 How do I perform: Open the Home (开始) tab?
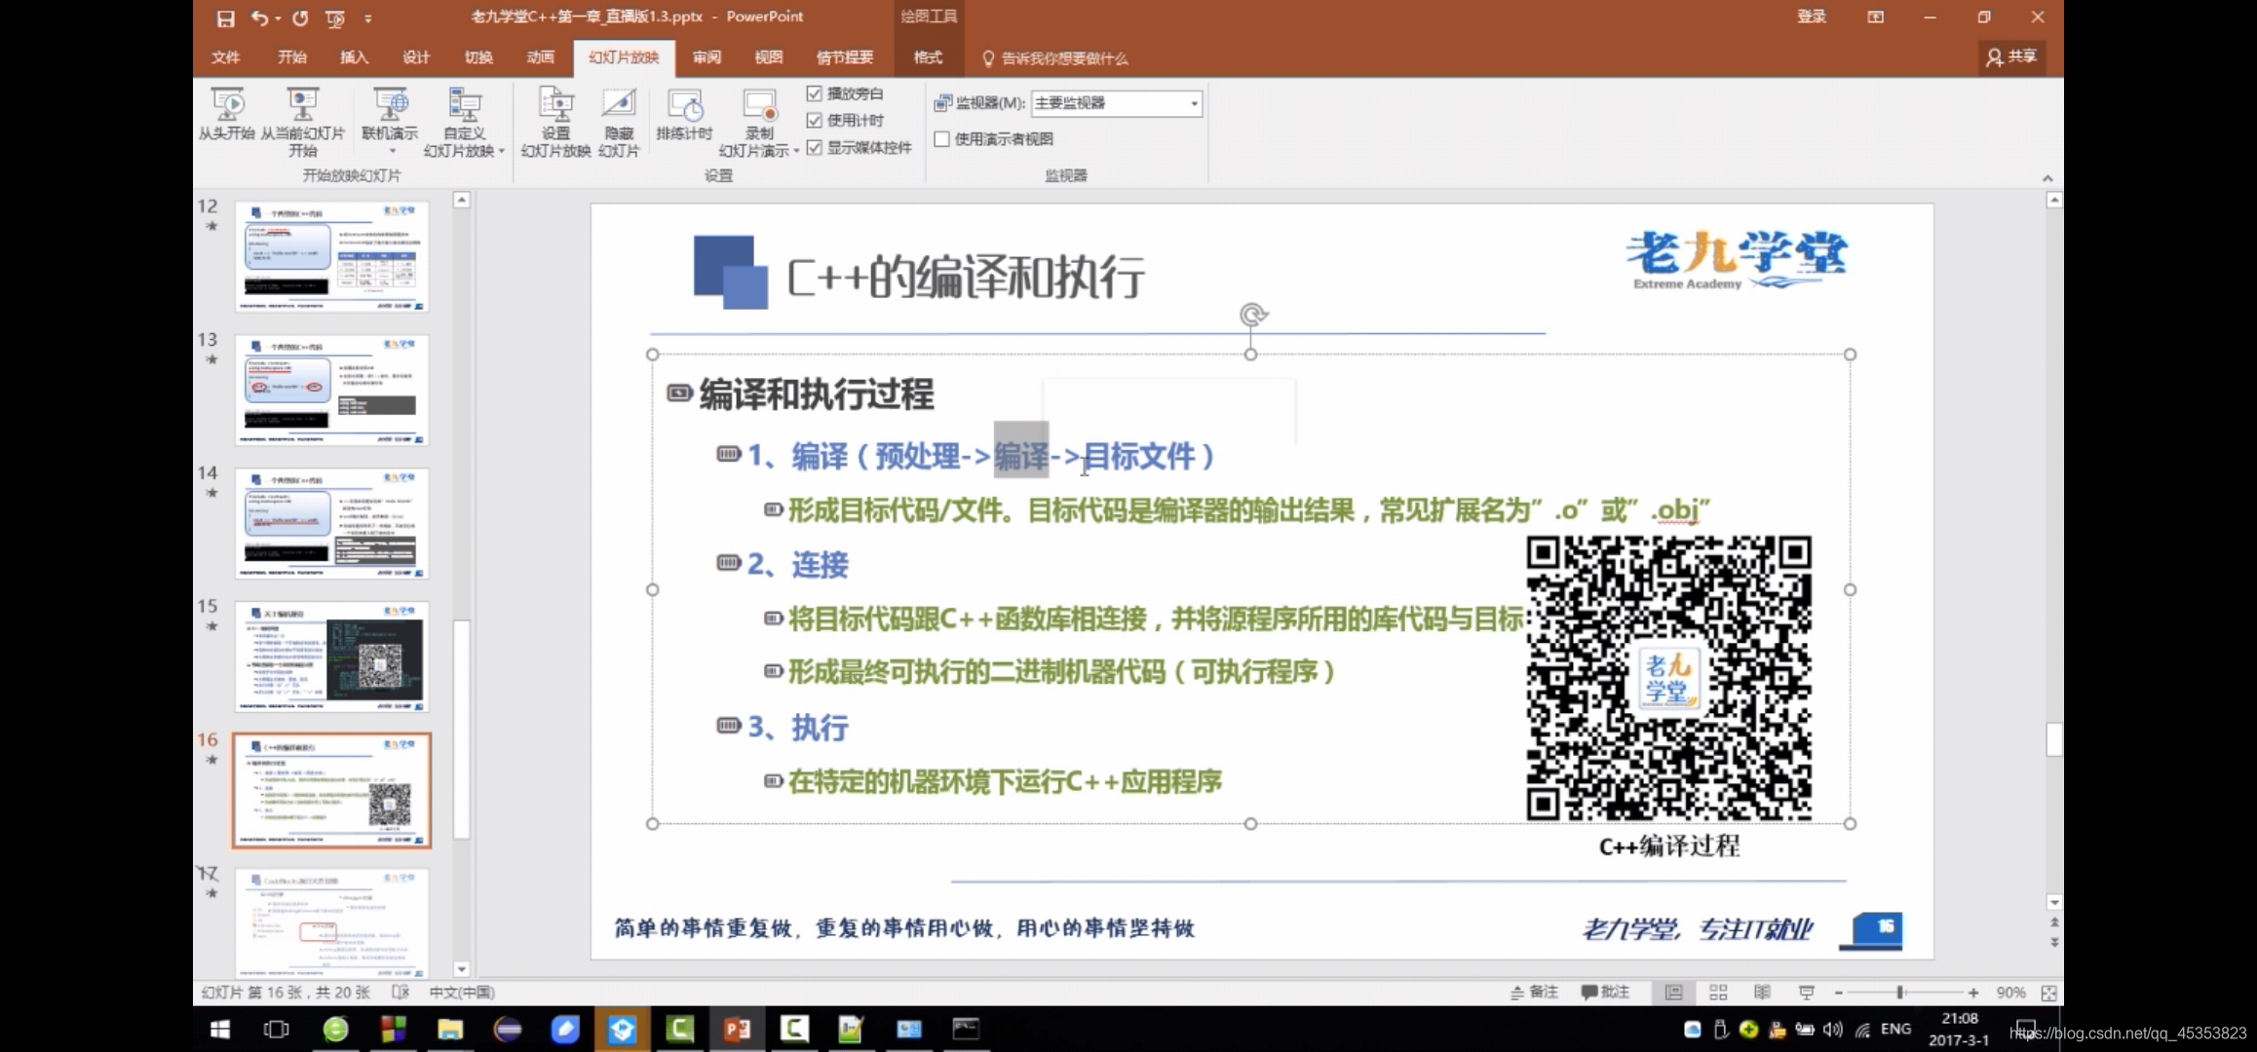click(291, 57)
